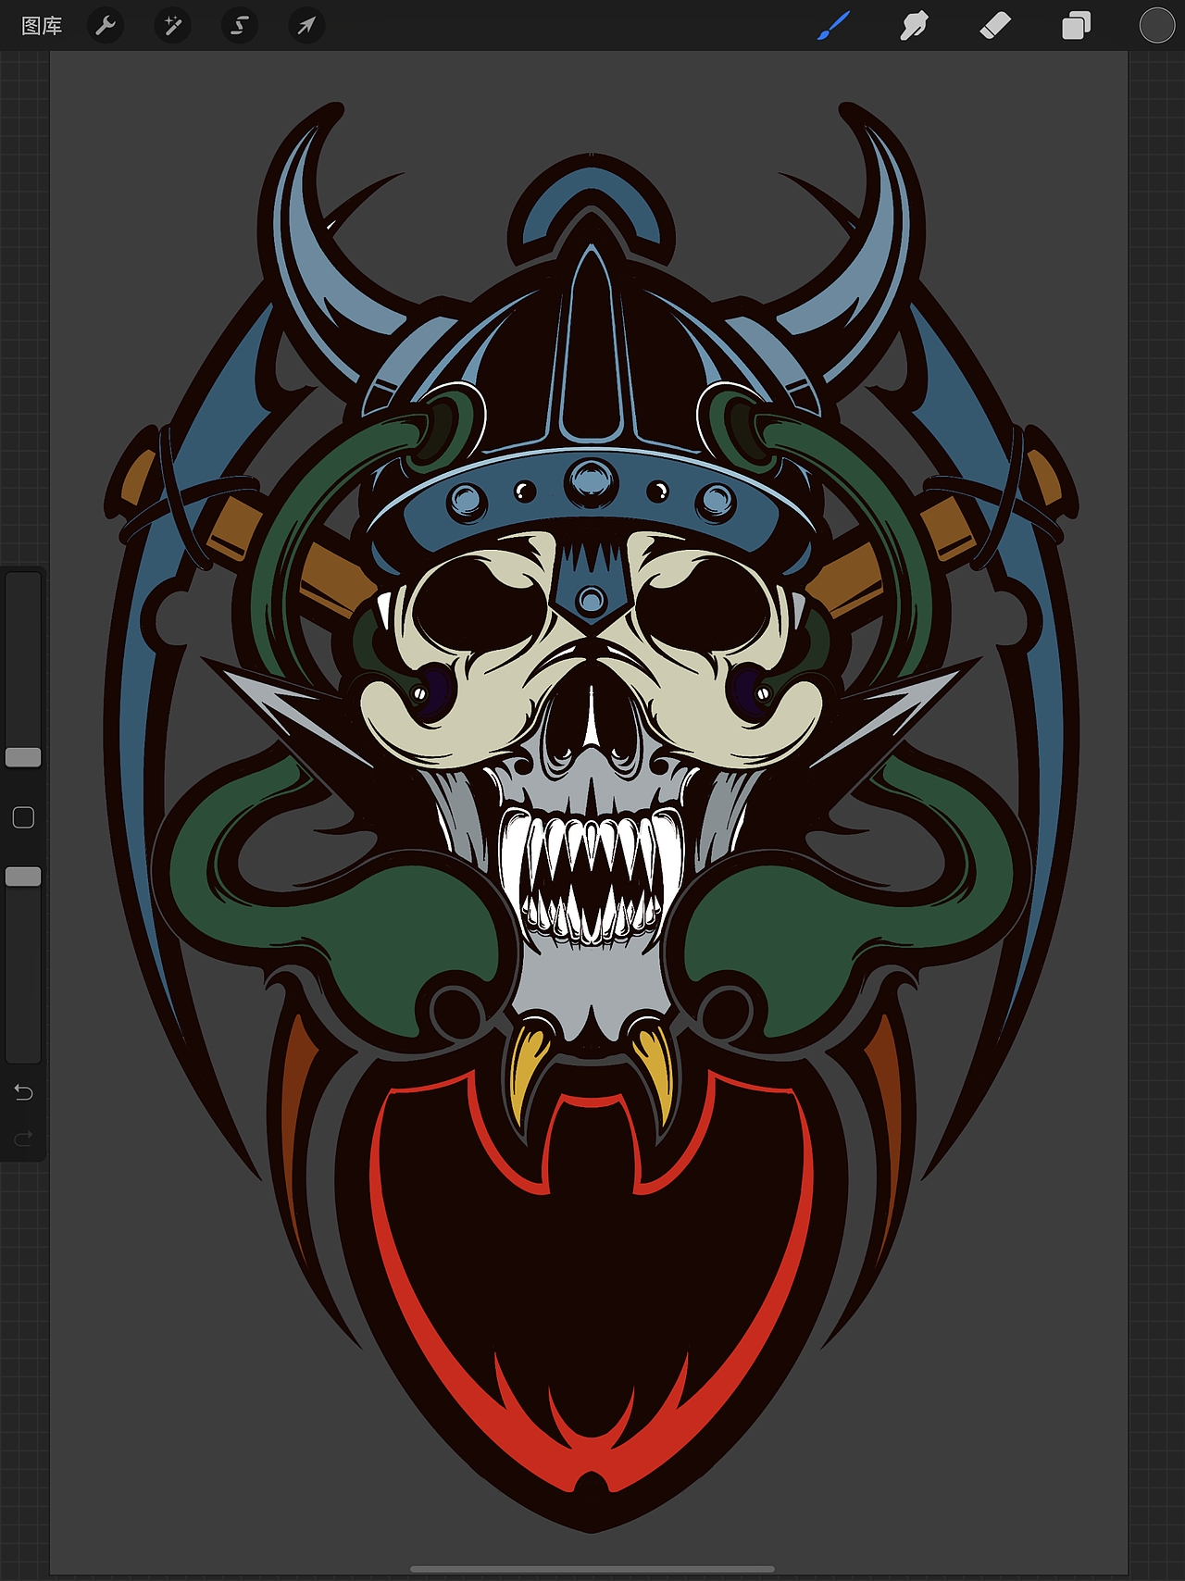This screenshot has width=1185, height=1581.
Task: Open the Adjustments magic wand menu
Action: (172, 25)
